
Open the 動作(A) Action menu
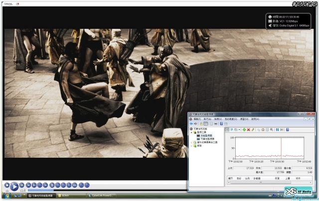207,119
